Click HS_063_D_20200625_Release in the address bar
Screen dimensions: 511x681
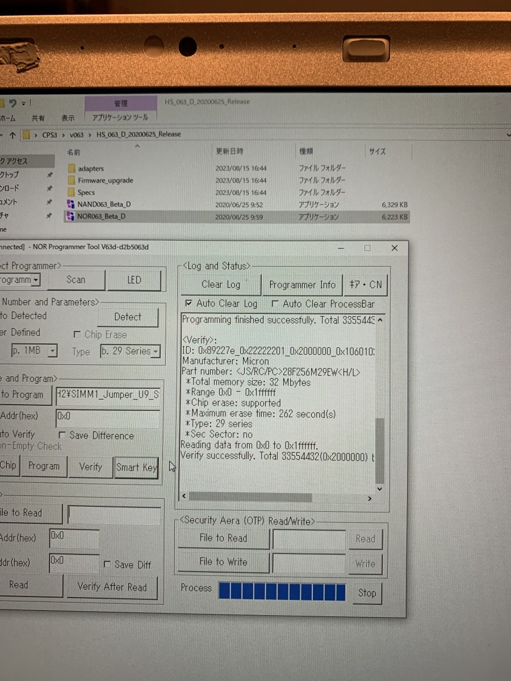(139, 134)
